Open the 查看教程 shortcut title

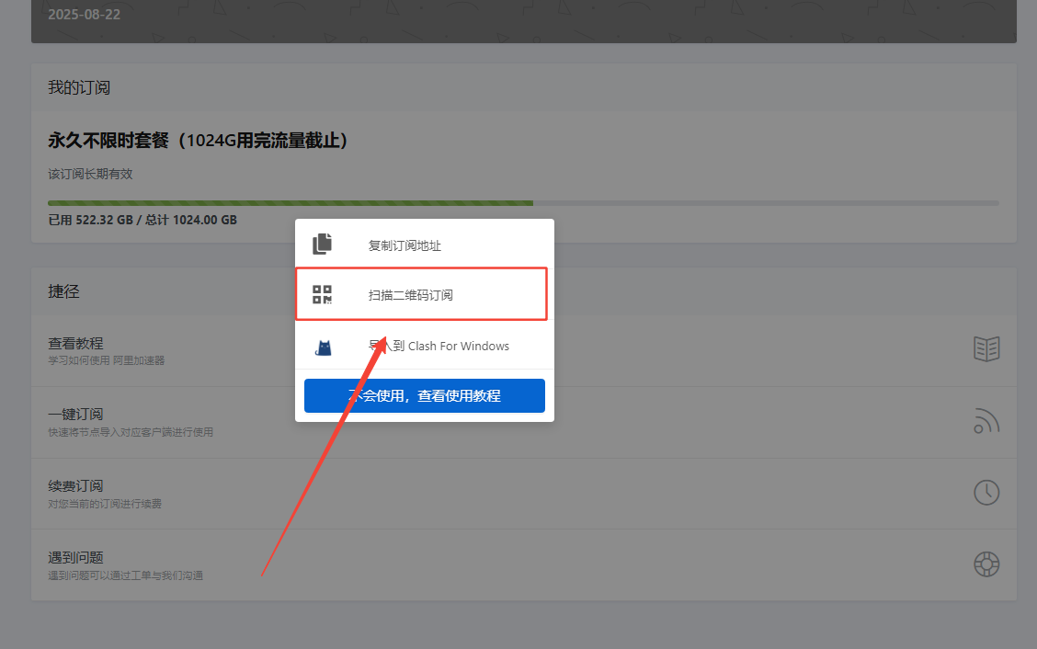[x=75, y=343]
